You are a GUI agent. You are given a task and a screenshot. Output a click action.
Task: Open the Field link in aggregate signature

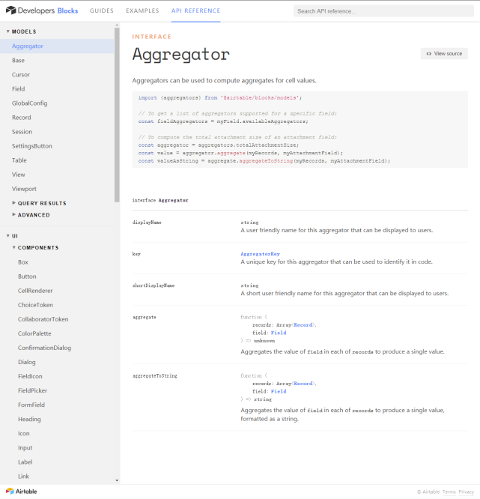click(x=279, y=333)
